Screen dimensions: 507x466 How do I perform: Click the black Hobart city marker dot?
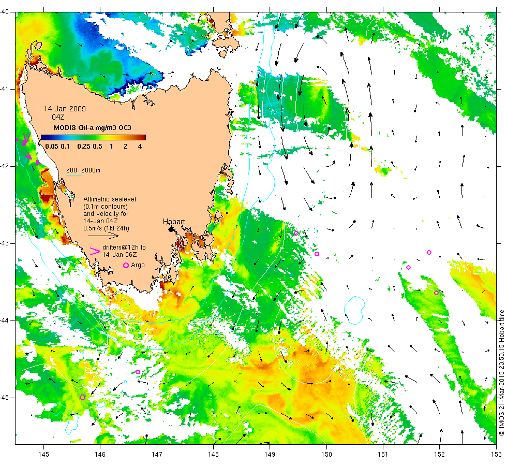pos(171,229)
